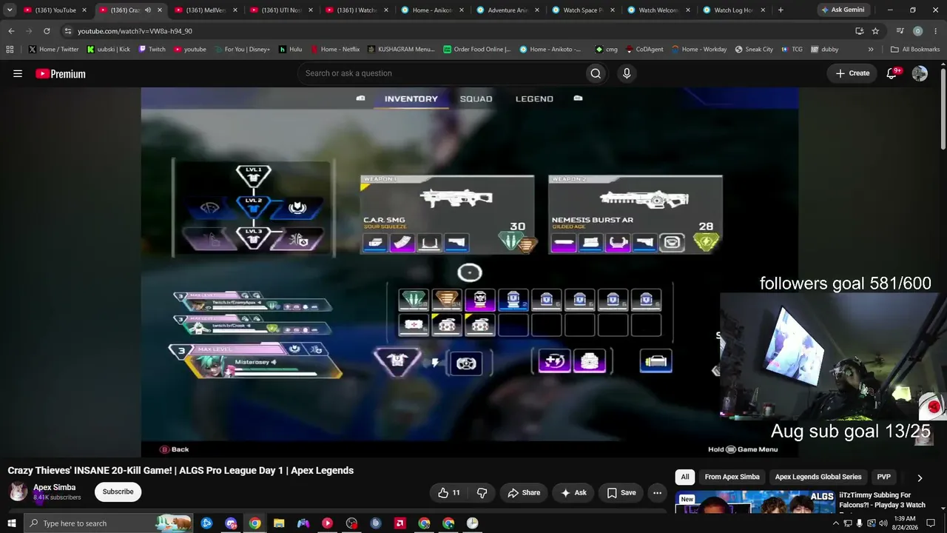Open the Home - Workday bookmark
Image resolution: width=947 pixels, height=533 pixels.
click(699, 50)
